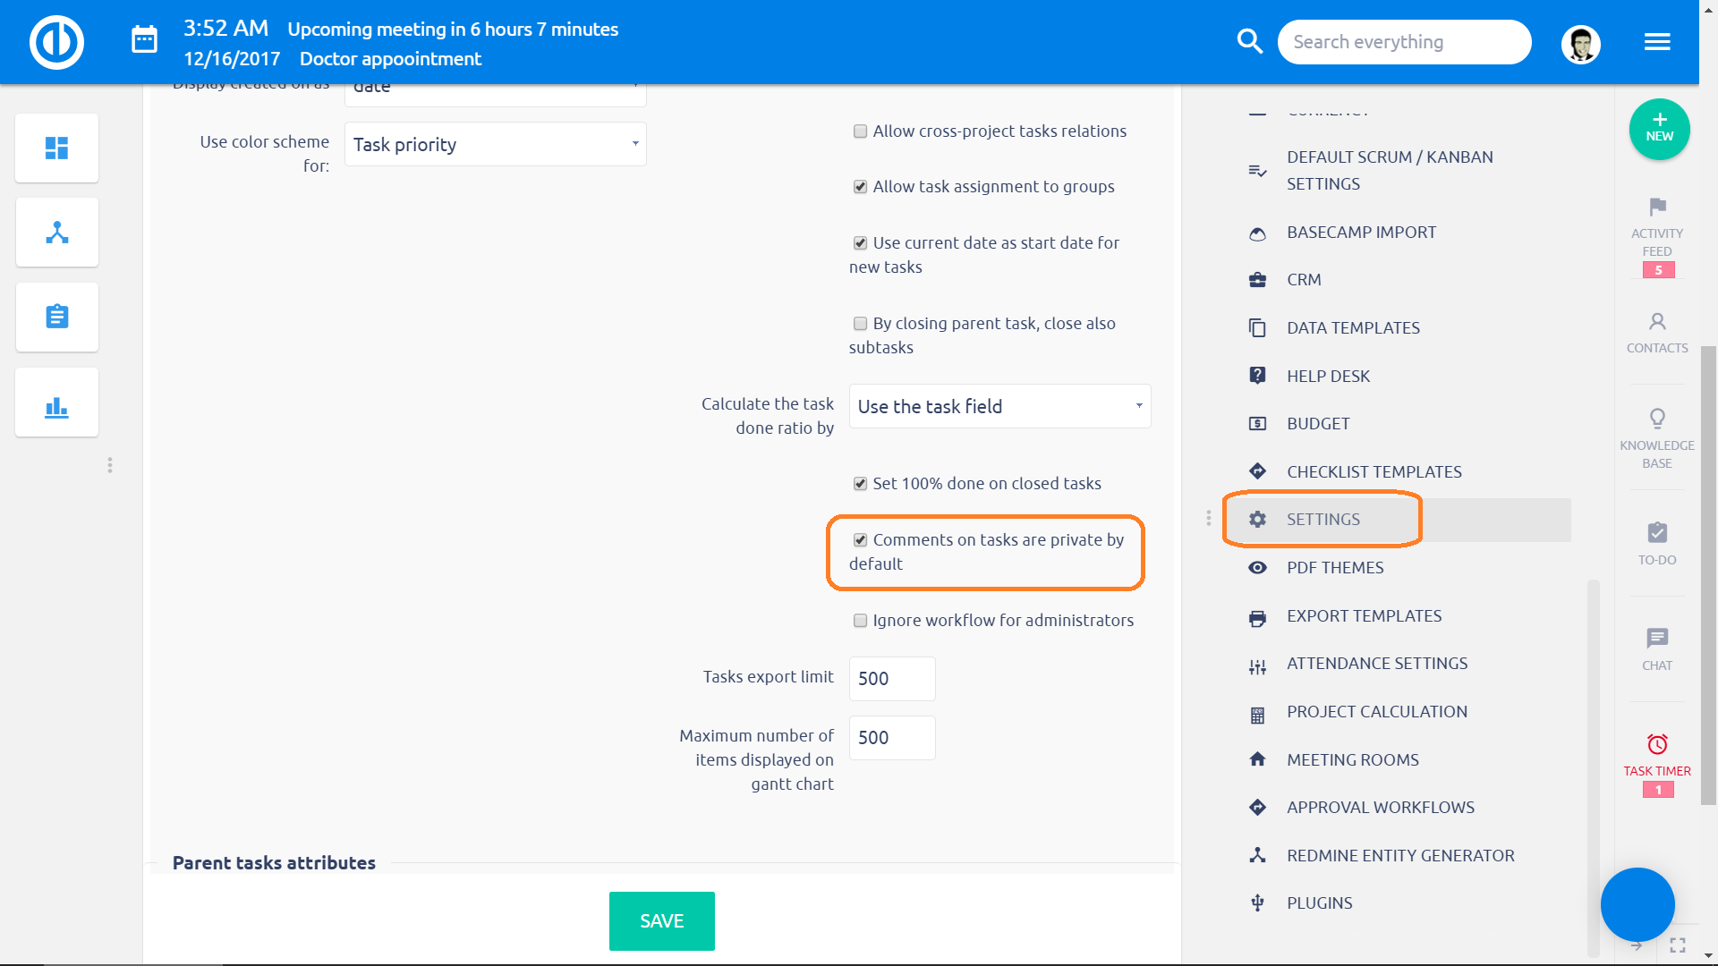Screen dimensions: 1718x966
Task: Open Basecamp Import menu item
Action: (x=1361, y=233)
